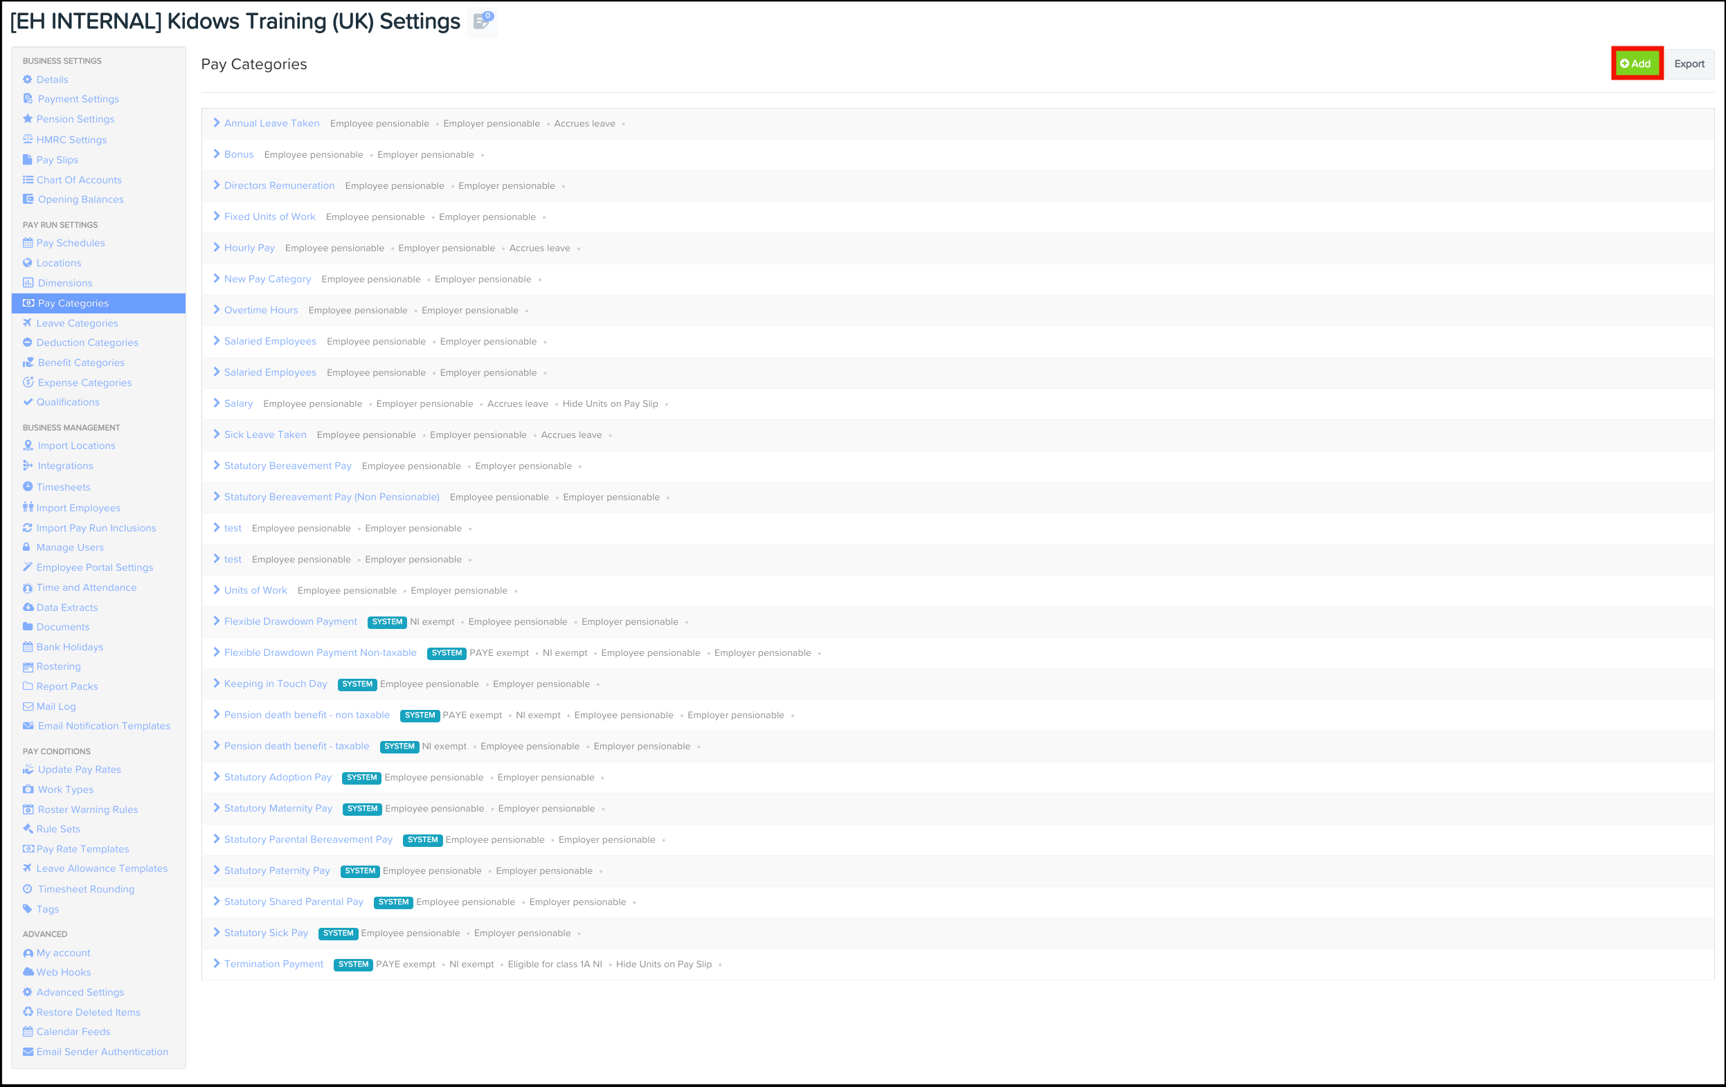Screen dimensions: 1726x1087
Task: Expand the Termination Payment row chevron
Action: coord(217,964)
